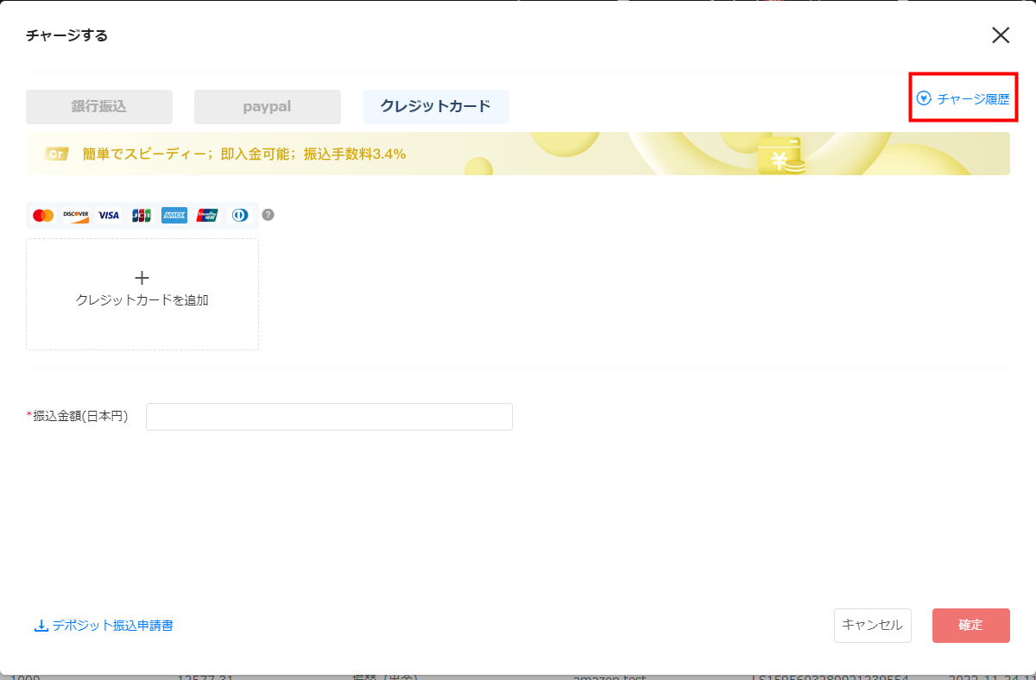Click the キャンセル button
The height and width of the screenshot is (680, 1036).
tap(873, 626)
